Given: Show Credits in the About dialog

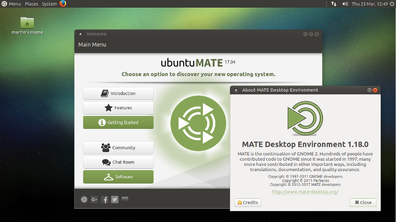Looking at the screenshot, I should coord(248,203).
